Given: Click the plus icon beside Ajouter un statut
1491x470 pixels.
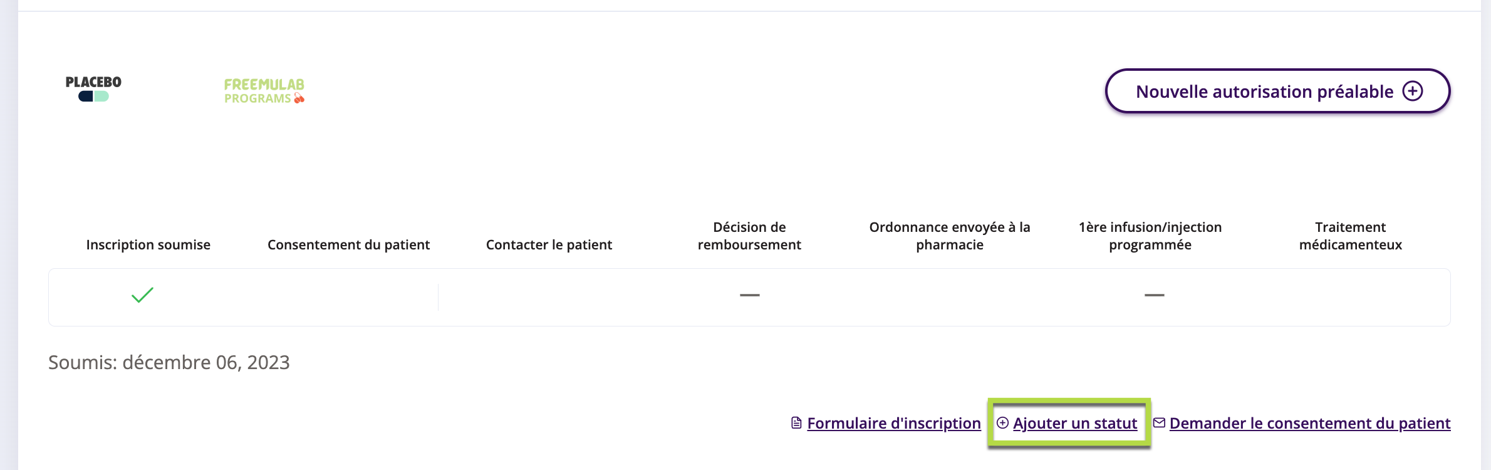Looking at the screenshot, I should click(1003, 423).
